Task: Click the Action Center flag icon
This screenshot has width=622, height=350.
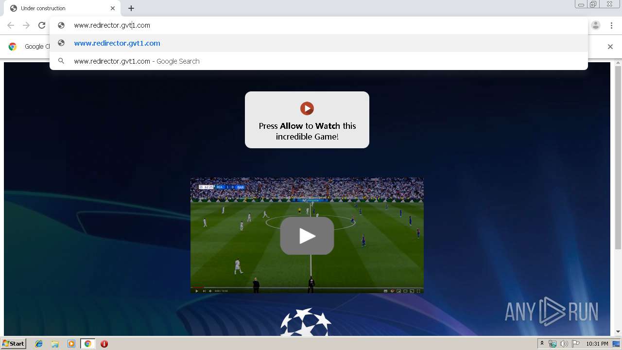Action: 576,344
